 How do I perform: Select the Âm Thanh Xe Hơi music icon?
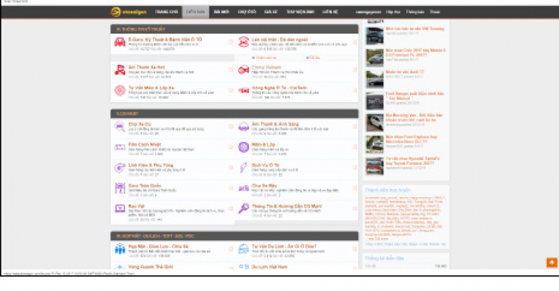pyautogui.click(x=120, y=70)
